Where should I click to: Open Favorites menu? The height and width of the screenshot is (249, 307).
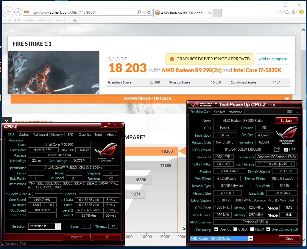[x=45, y=20]
